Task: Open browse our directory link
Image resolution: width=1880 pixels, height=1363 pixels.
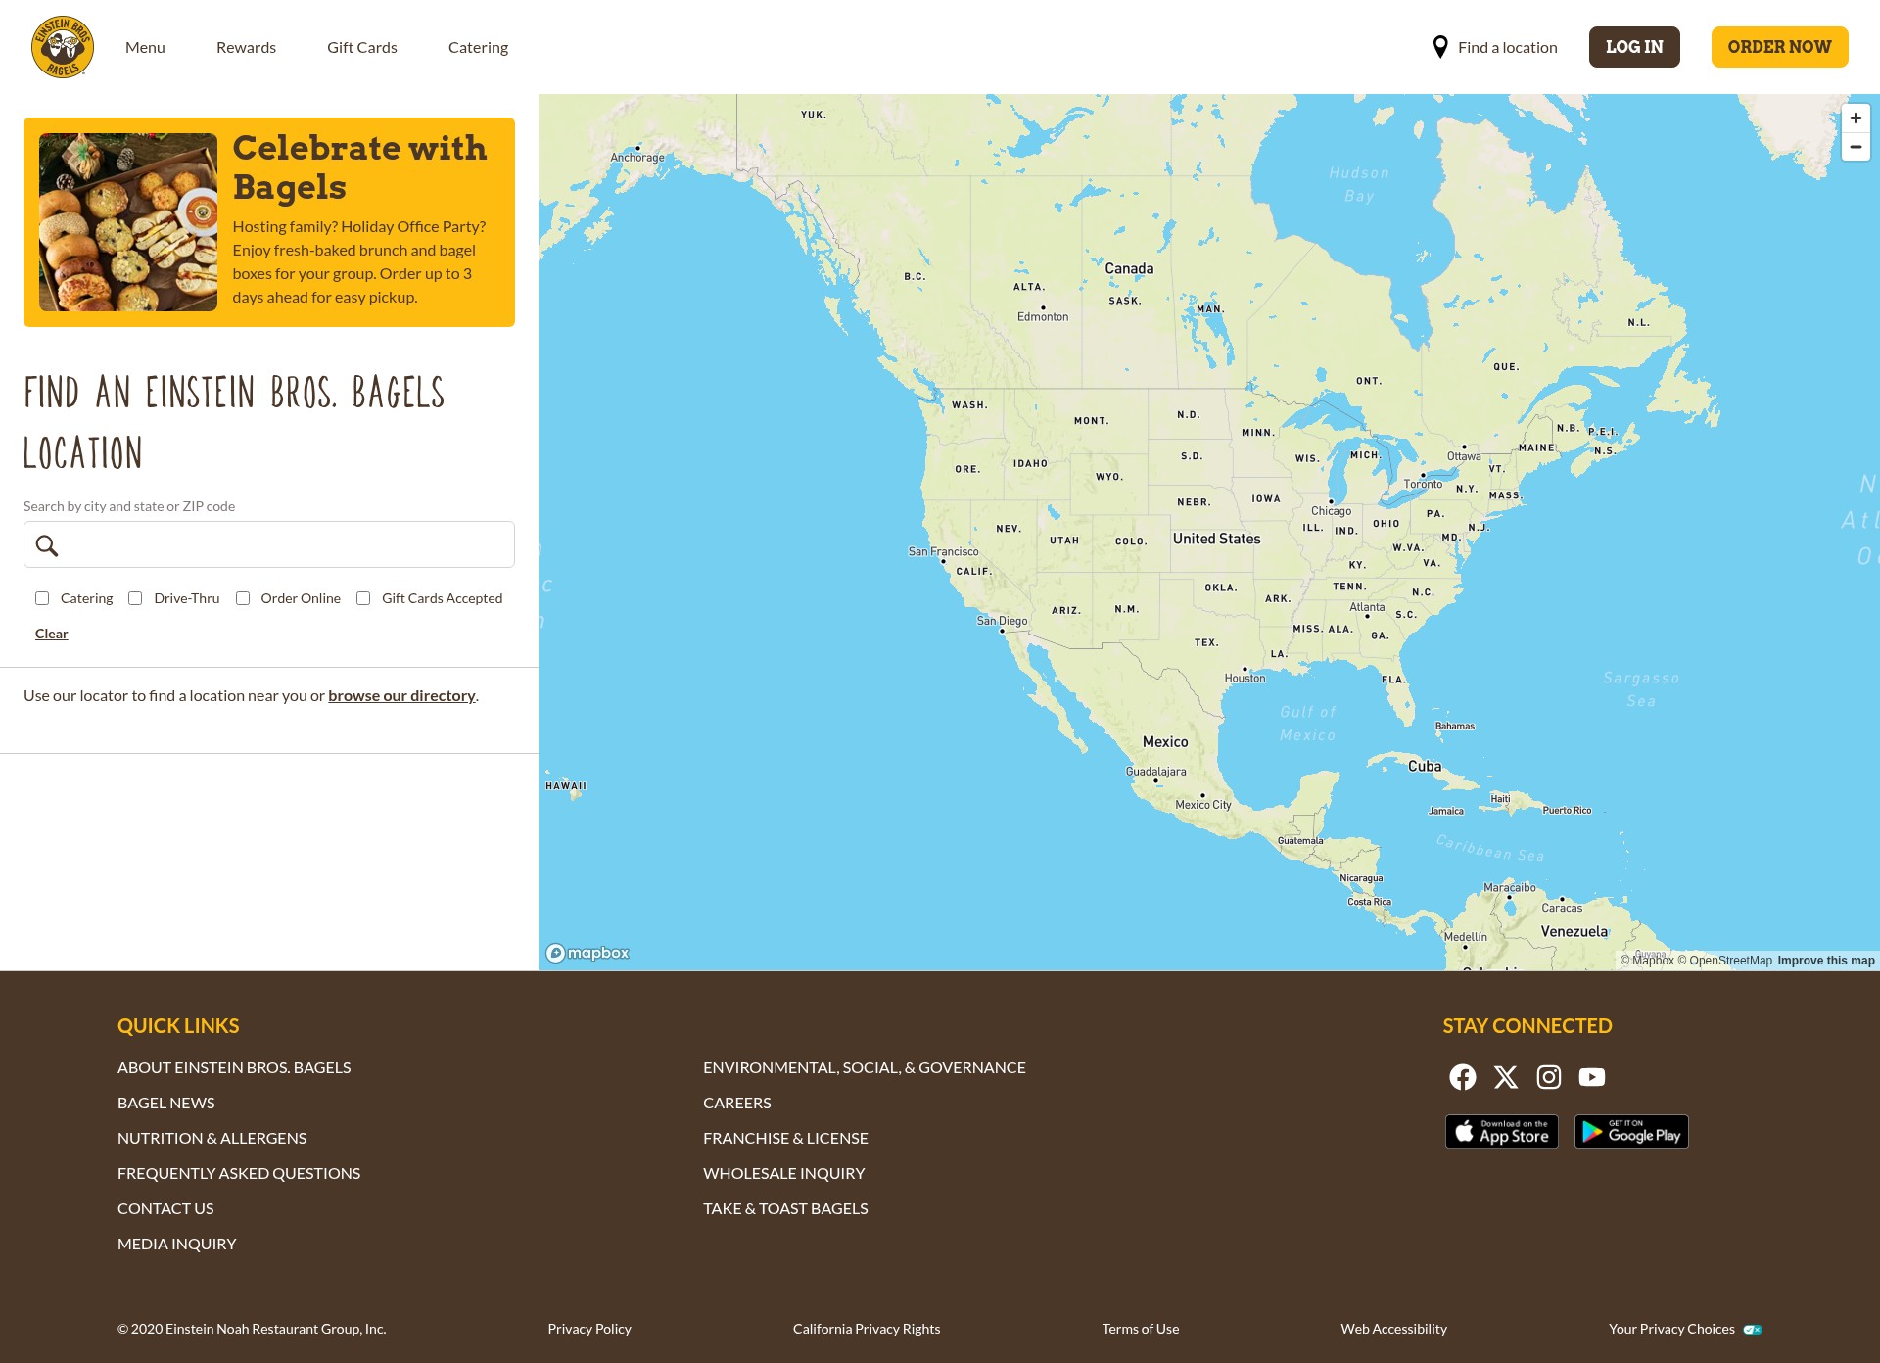Action: pyautogui.click(x=401, y=695)
